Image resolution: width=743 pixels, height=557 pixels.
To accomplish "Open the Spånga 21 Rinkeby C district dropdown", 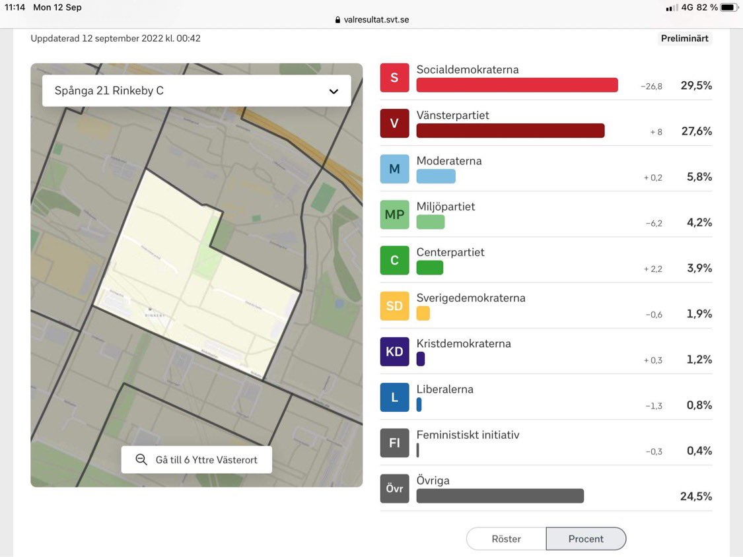I will click(196, 90).
